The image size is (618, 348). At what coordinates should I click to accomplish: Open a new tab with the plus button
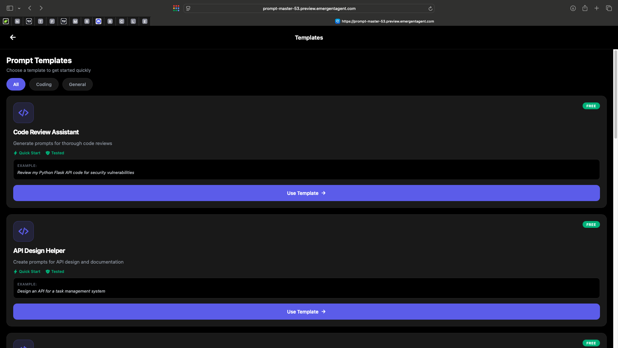pos(597,8)
